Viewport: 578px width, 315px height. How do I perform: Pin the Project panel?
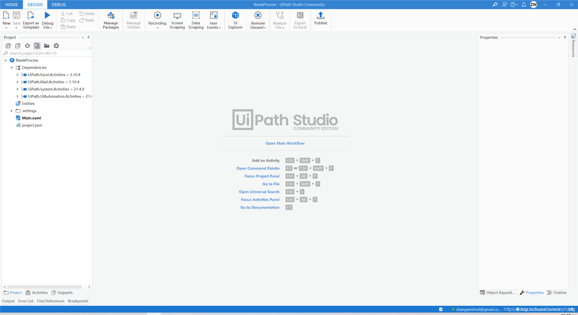[89, 37]
